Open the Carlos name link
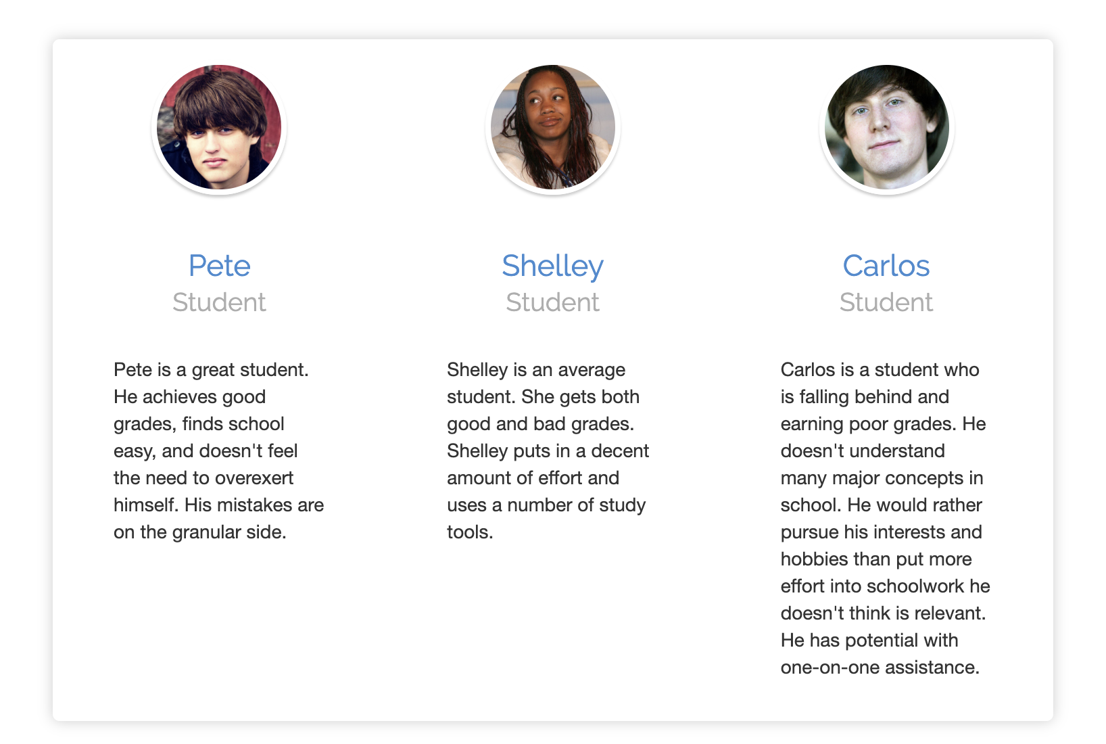This screenshot has width=1106, height=744. [x=886, y=266]
